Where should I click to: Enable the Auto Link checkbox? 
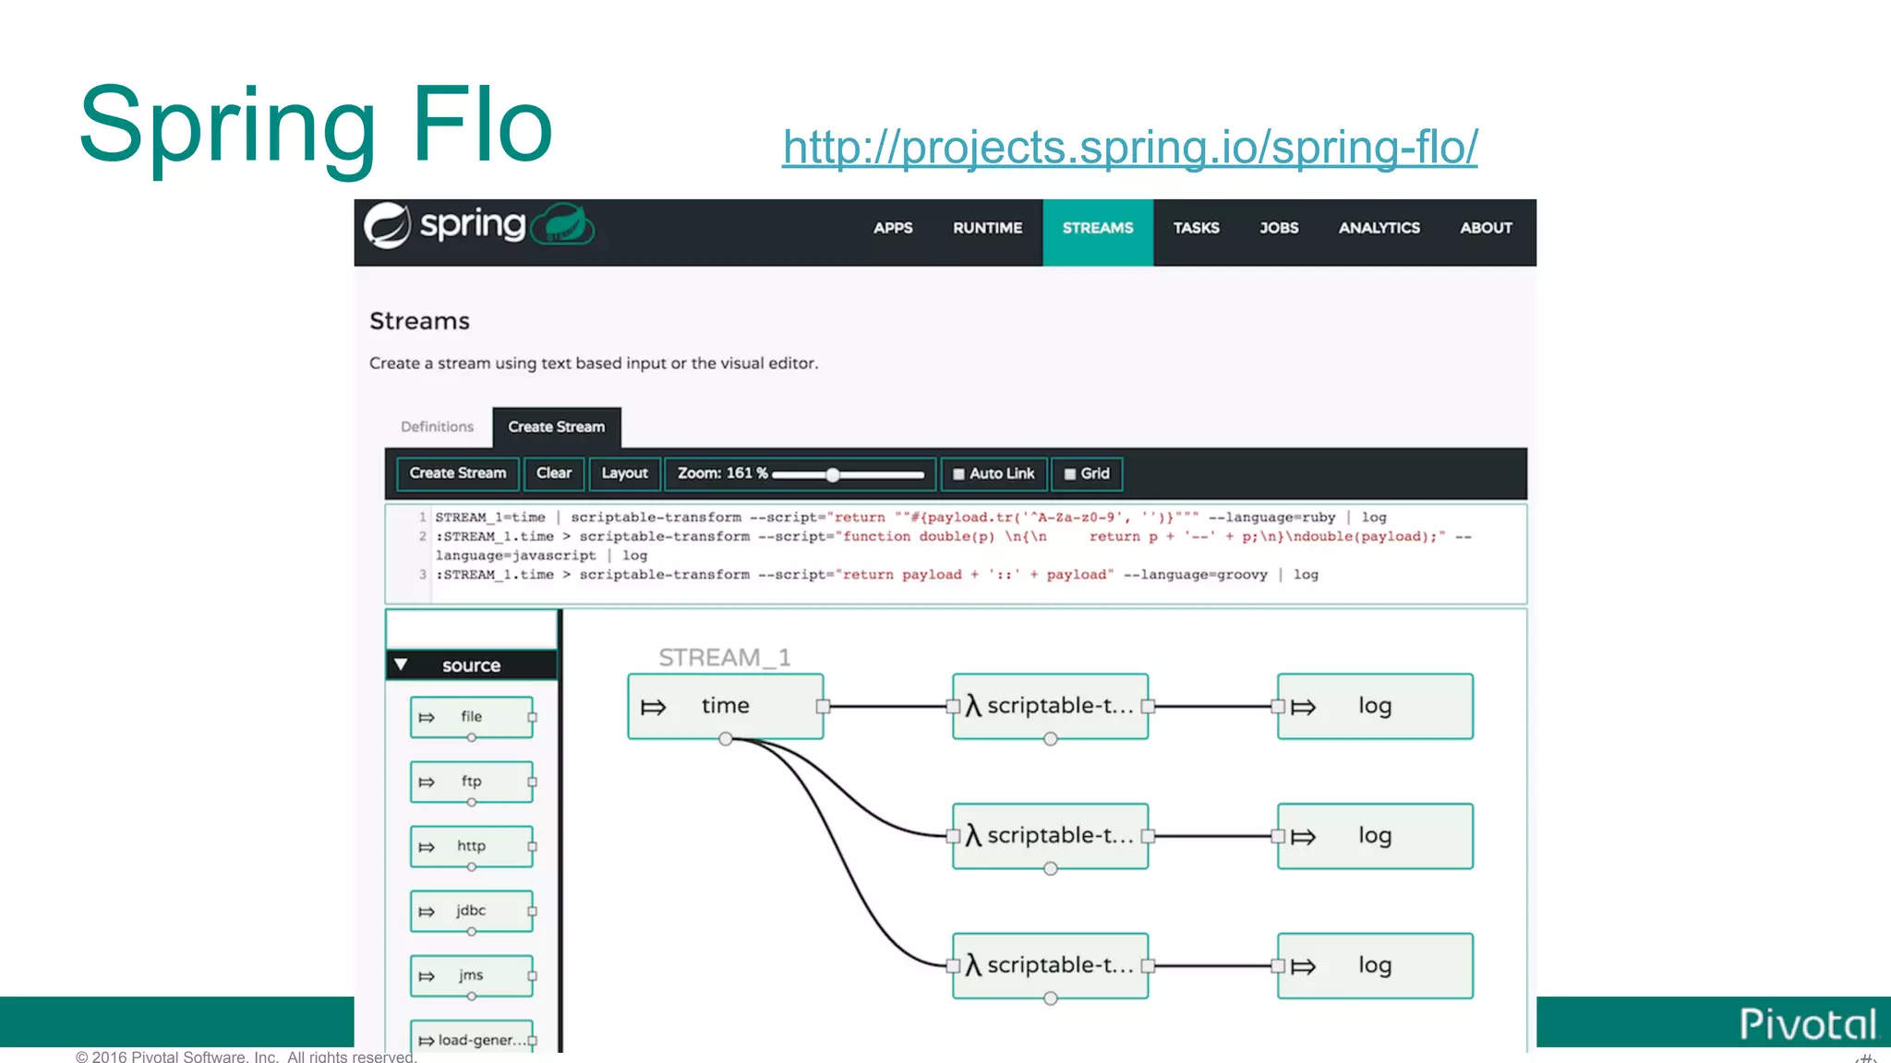tap(959, 474)
